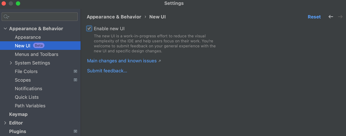This screenshot has height=136, width=346.
Task: Open the Keymap settings page
Action: click(18, 114)
